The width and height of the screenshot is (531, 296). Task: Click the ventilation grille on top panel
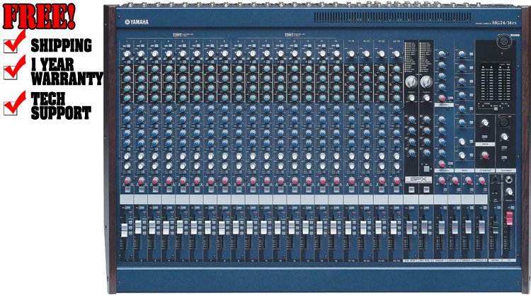(x=392, y=18)
